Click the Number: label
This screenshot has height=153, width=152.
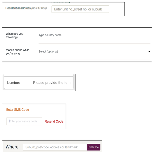pos(13,83)
